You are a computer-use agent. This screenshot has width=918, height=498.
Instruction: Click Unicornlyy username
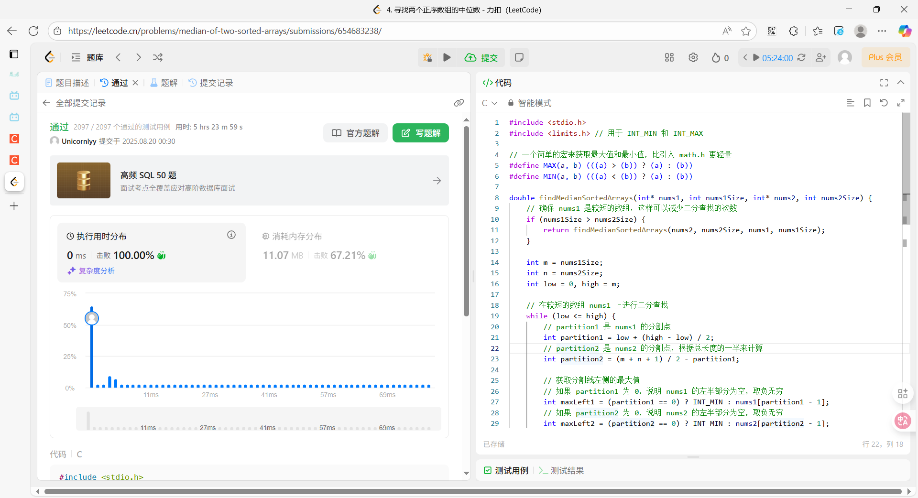point(79,141)
